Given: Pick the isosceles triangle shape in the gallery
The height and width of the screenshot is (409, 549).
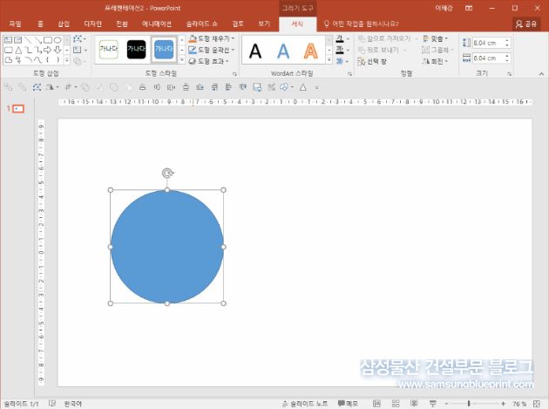Looking at the screenshot, I should coord(18,50).
